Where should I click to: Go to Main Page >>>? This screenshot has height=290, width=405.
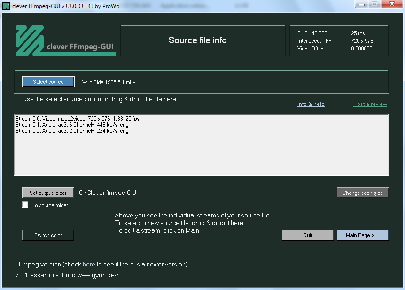click(363, 235)
